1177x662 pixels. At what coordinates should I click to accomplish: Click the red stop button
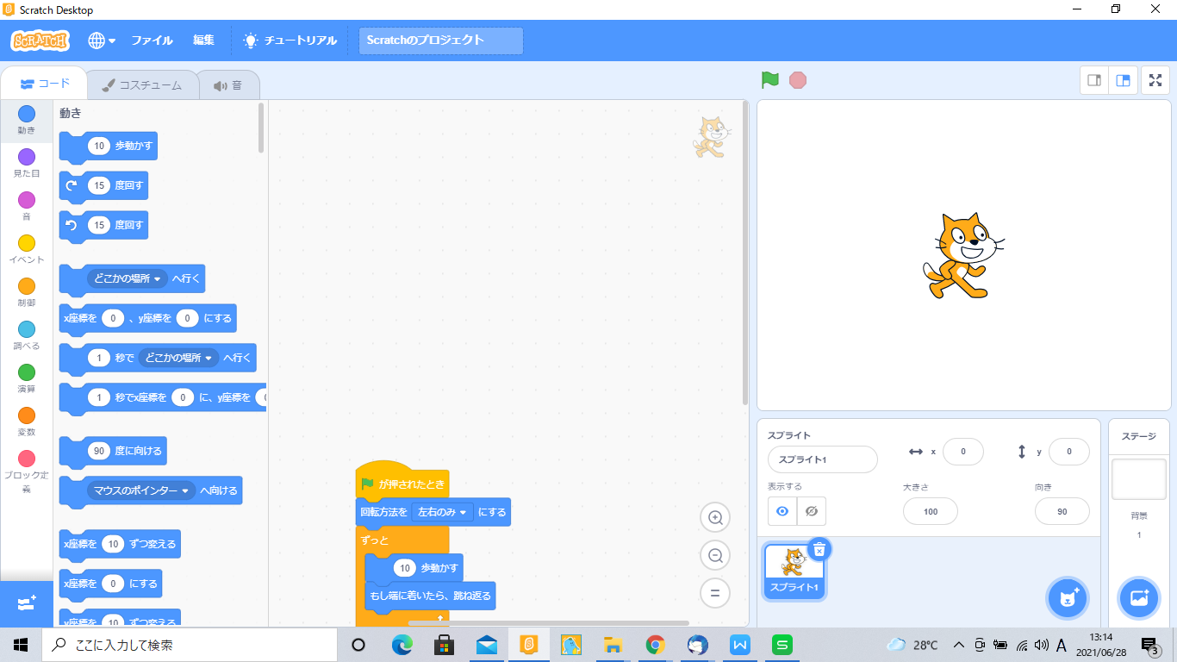[798, 80]
